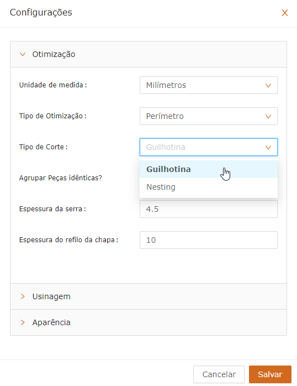Click the Espessura do refilo da chapa field
Viewport: 297px width, 386px height.
click(x=209, y=240)
